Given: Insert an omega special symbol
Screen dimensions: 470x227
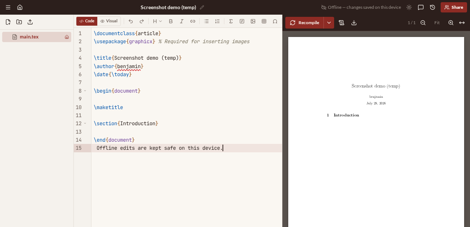Looking at the screenshot, I should (275, 21).
